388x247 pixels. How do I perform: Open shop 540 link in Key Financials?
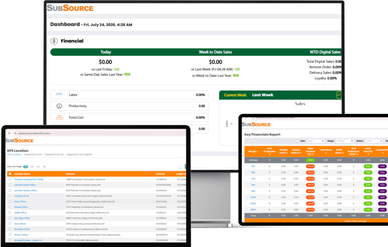[253, 185]
